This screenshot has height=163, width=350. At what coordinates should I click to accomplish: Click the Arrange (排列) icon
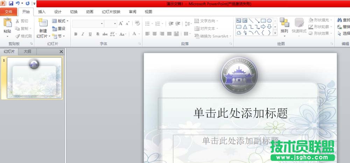point(284,22)
